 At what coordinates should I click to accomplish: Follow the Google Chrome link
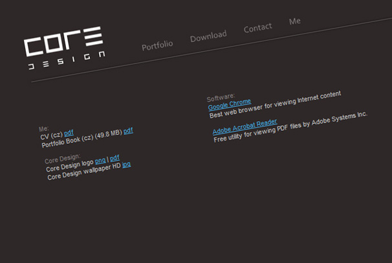229,104
